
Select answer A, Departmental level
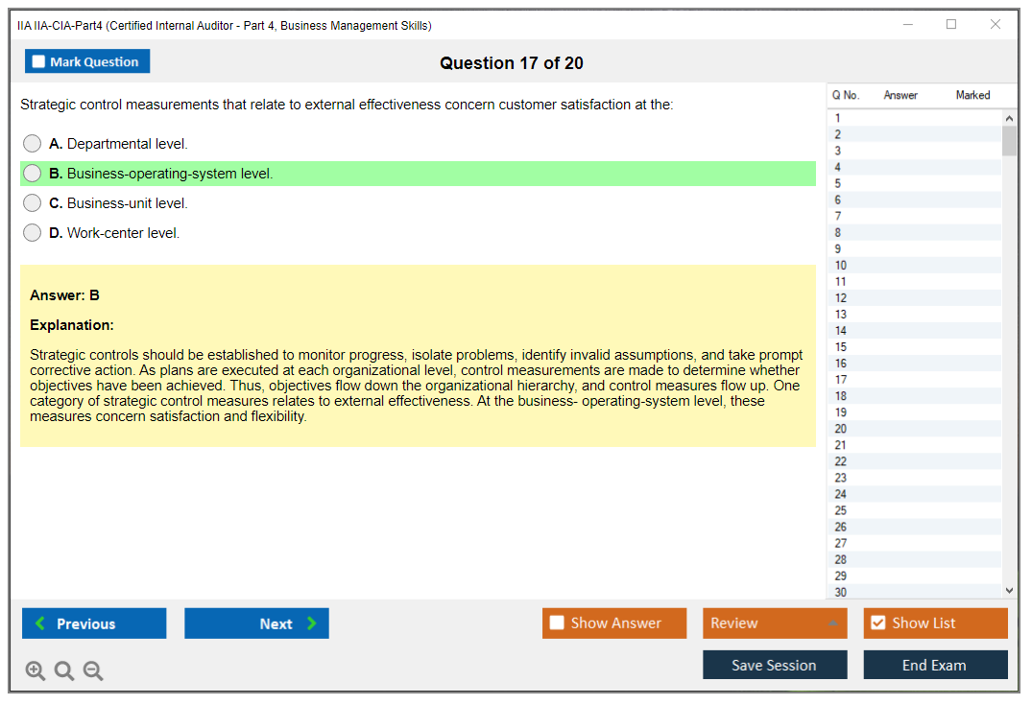[x=33, y=144]
